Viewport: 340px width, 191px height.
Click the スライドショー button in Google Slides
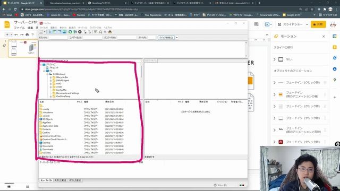pos(291,24)
